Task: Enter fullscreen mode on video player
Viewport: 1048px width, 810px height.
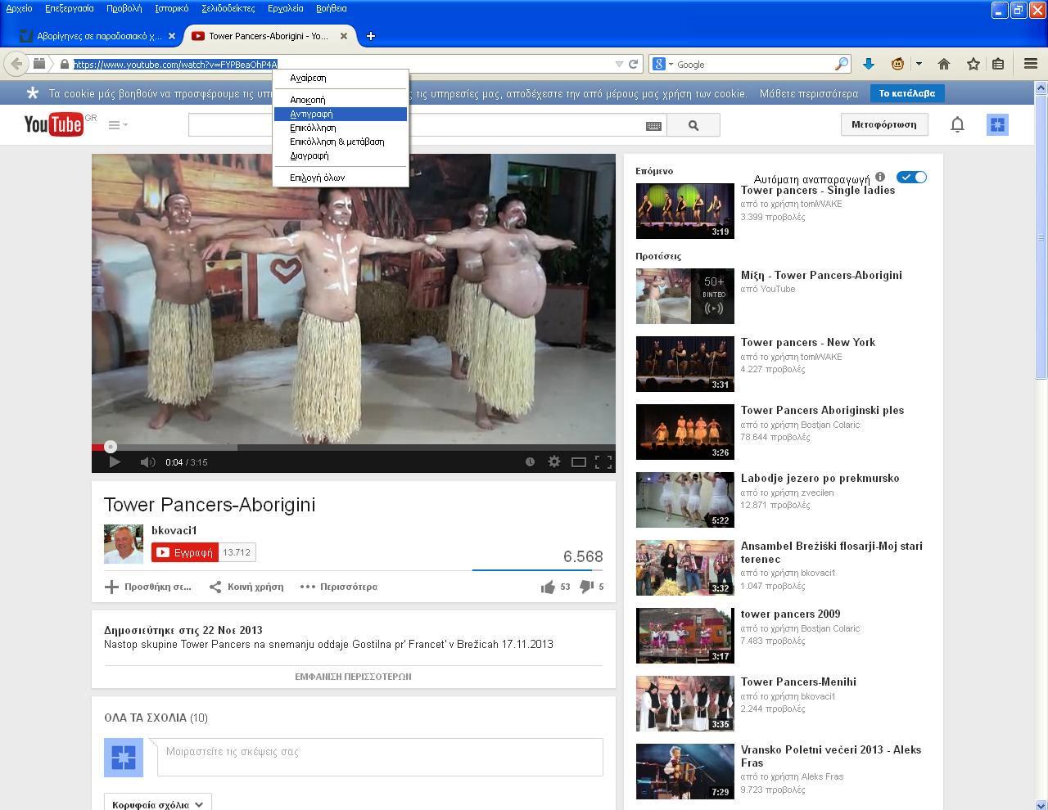Action: pyautogui.click(x=603, y=462)
